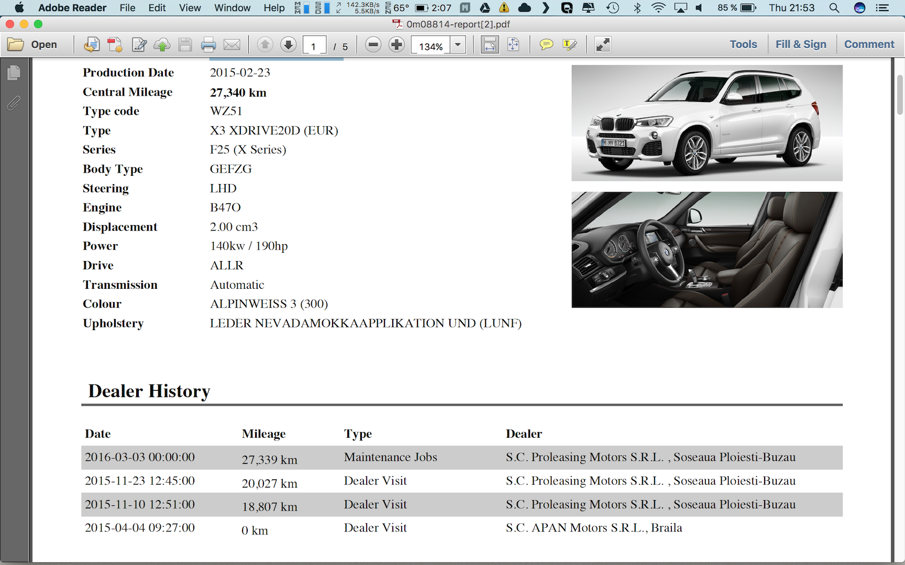Click the volume speaker icon
This screenshot has width=905, height=565.
coord(699,8)
